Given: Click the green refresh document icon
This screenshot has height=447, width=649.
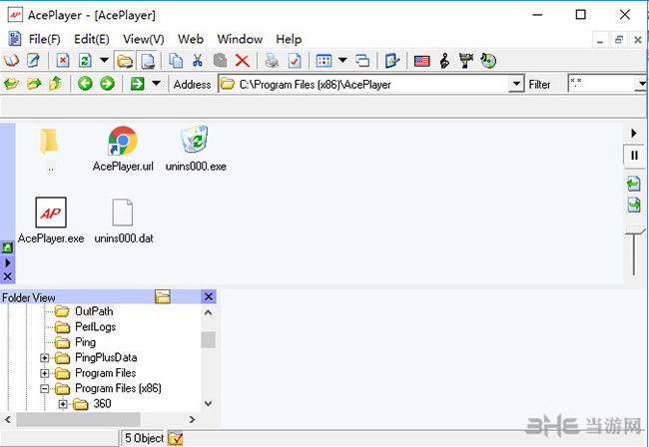Looking at the screenshot, I should pyautogui.click(x=85, y=61).
